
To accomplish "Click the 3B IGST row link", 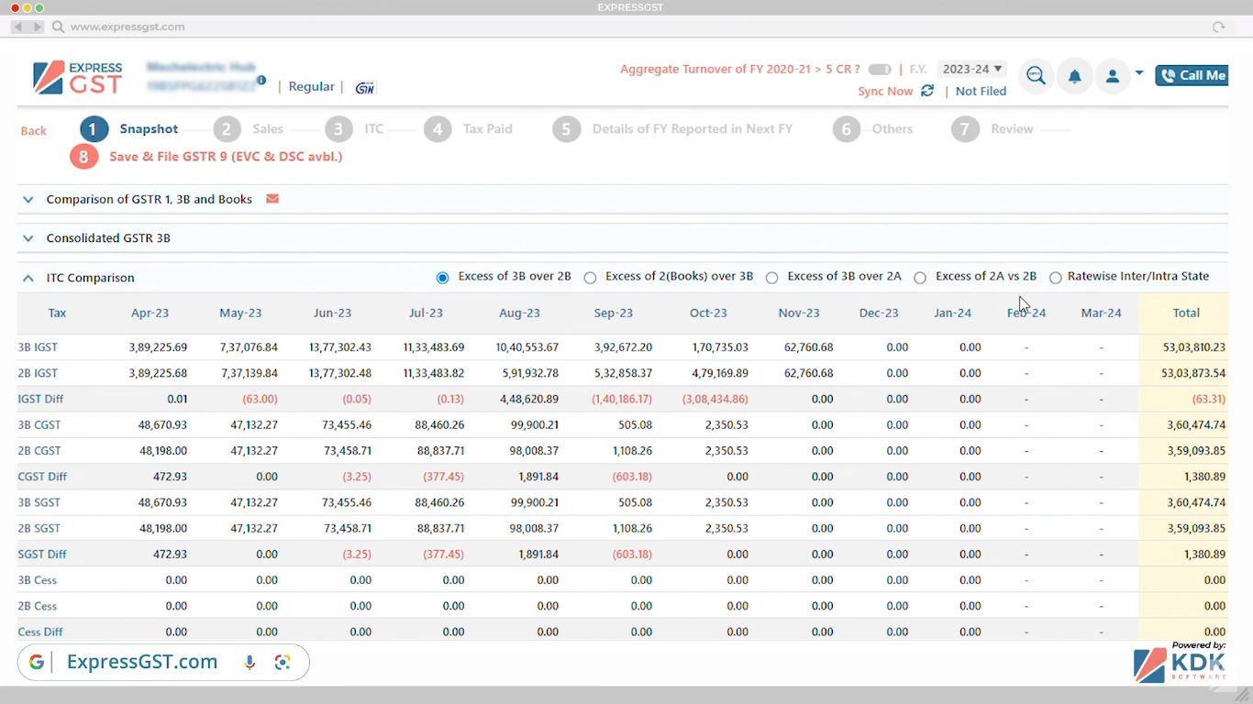I will coord(38,347).
